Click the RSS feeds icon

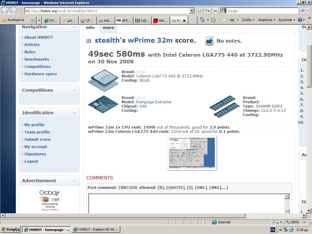[x=213, y=20]
